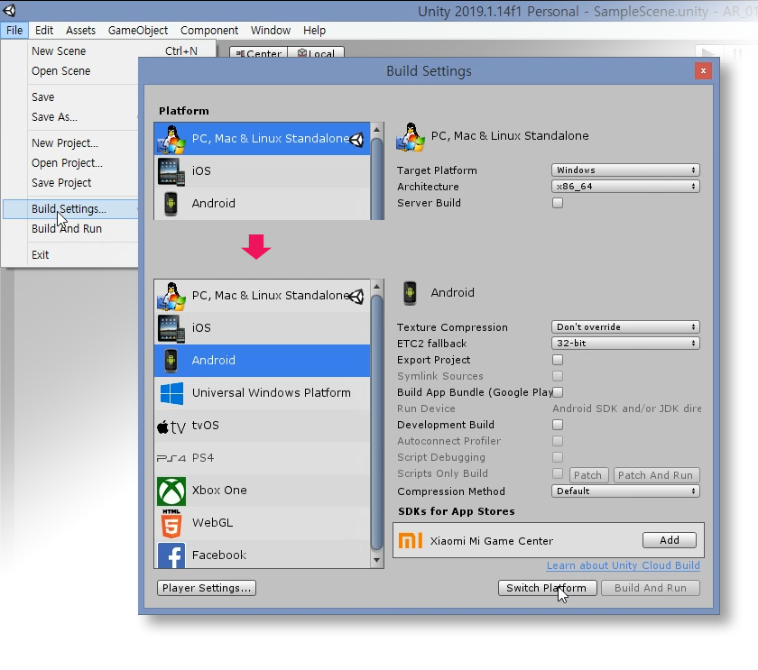This screenshot has width=758, height=670.
Task: Open Player Settings...
Action: 207,588
